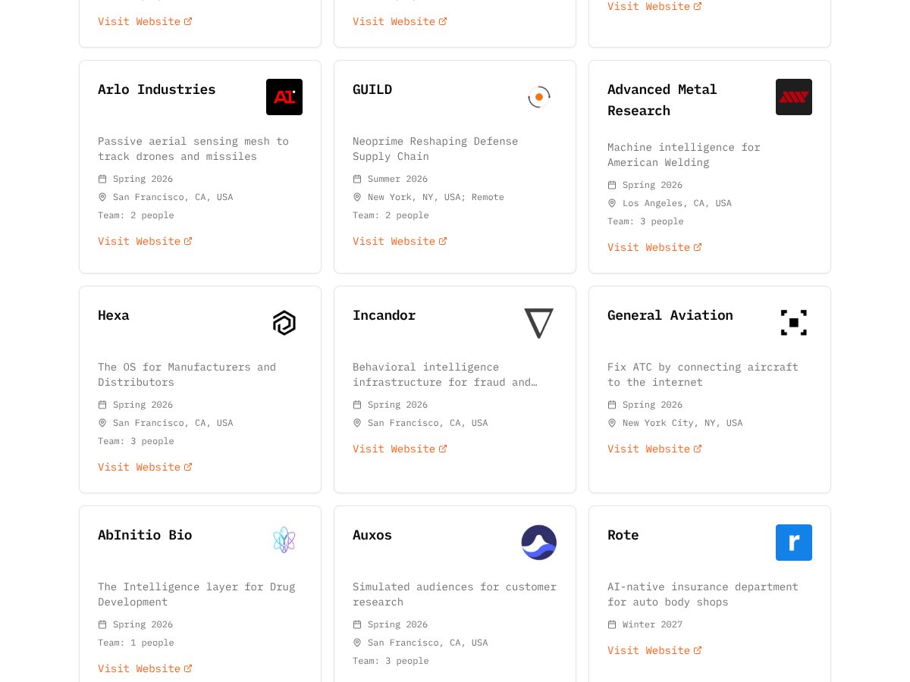Image resolution: width=910 pixels, height=682 pixels.
Task: Click the Advanced Metal Research logo
Action: [x=794, y=97]
